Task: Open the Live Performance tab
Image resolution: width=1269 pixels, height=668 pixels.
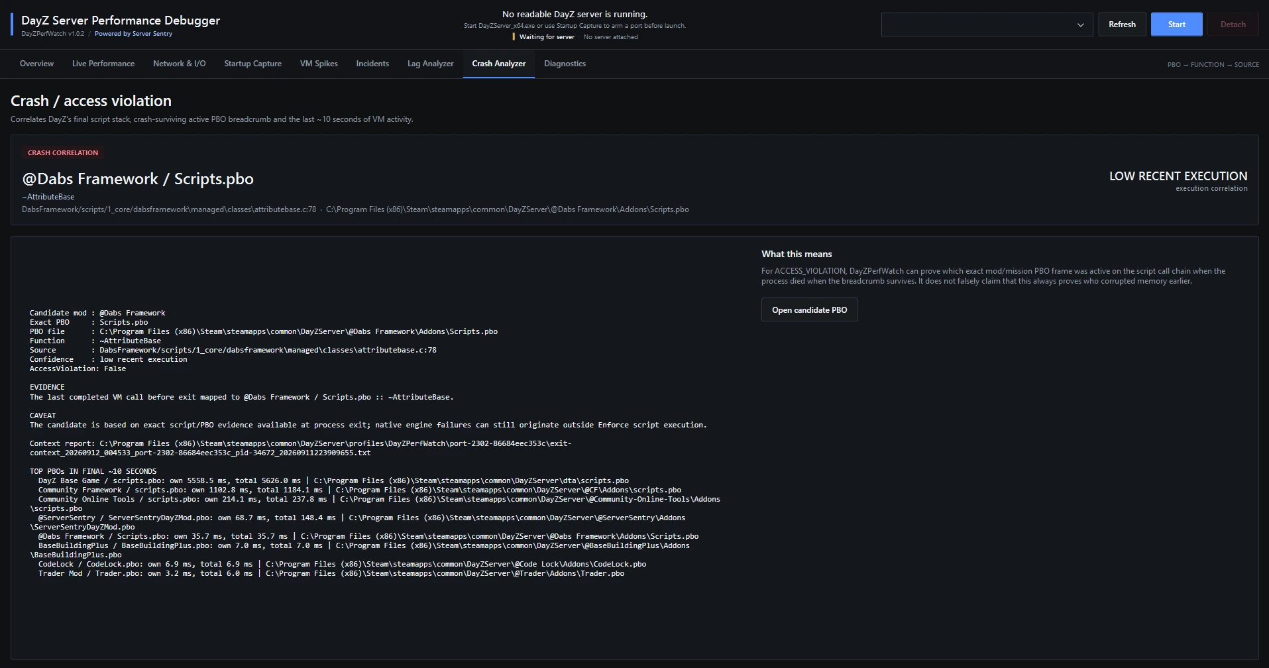Action: (103, 64)
